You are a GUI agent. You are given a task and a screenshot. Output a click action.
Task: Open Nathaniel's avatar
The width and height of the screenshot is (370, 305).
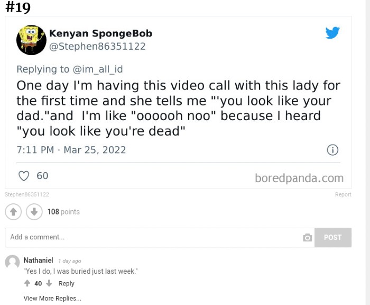tap(12, 263)
